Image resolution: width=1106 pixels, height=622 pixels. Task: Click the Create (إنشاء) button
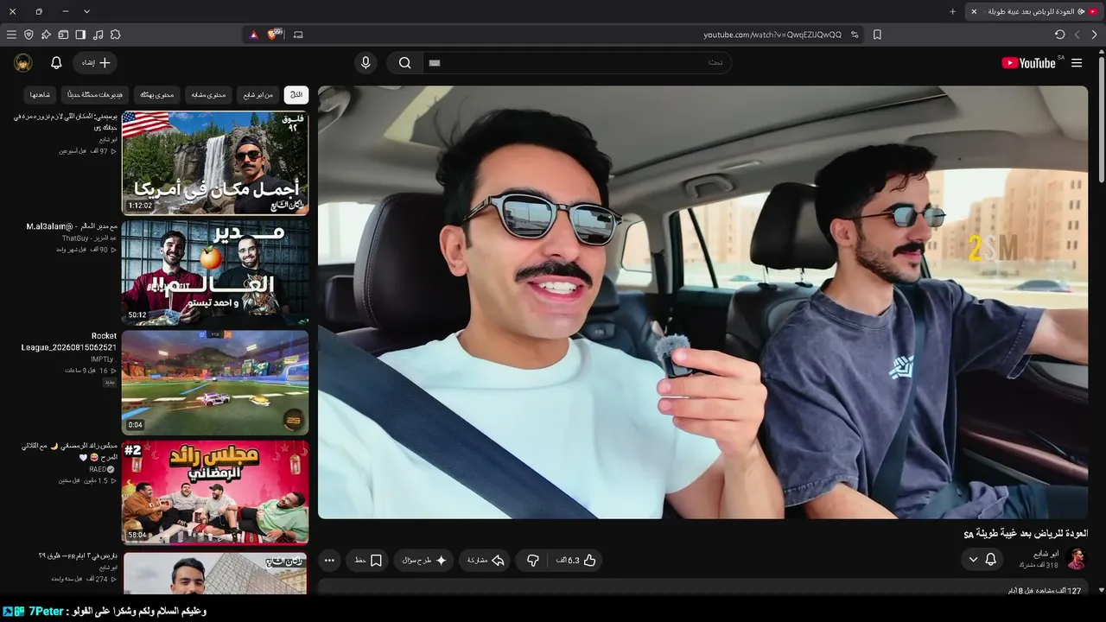[x=95, y=63]
